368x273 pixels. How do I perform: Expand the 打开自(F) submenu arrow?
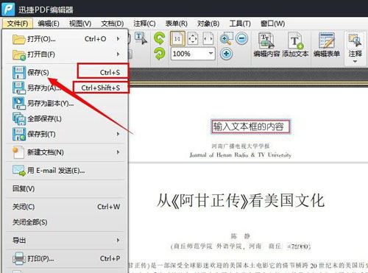tap(118, 54)
